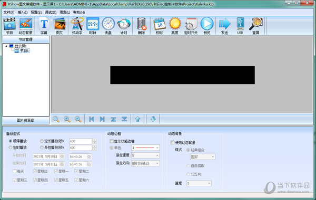The width and height of the screenshot is (316, 200).
Task: Select the 显示屏1 tree item
Action: [x=21, y=46]
